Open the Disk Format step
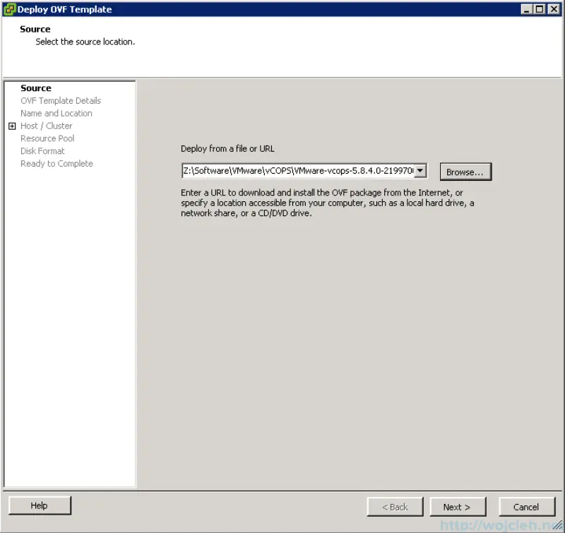 42,150
